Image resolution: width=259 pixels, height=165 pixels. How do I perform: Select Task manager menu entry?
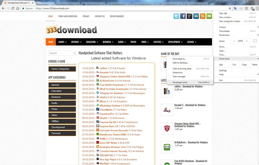tap(190, 76)
